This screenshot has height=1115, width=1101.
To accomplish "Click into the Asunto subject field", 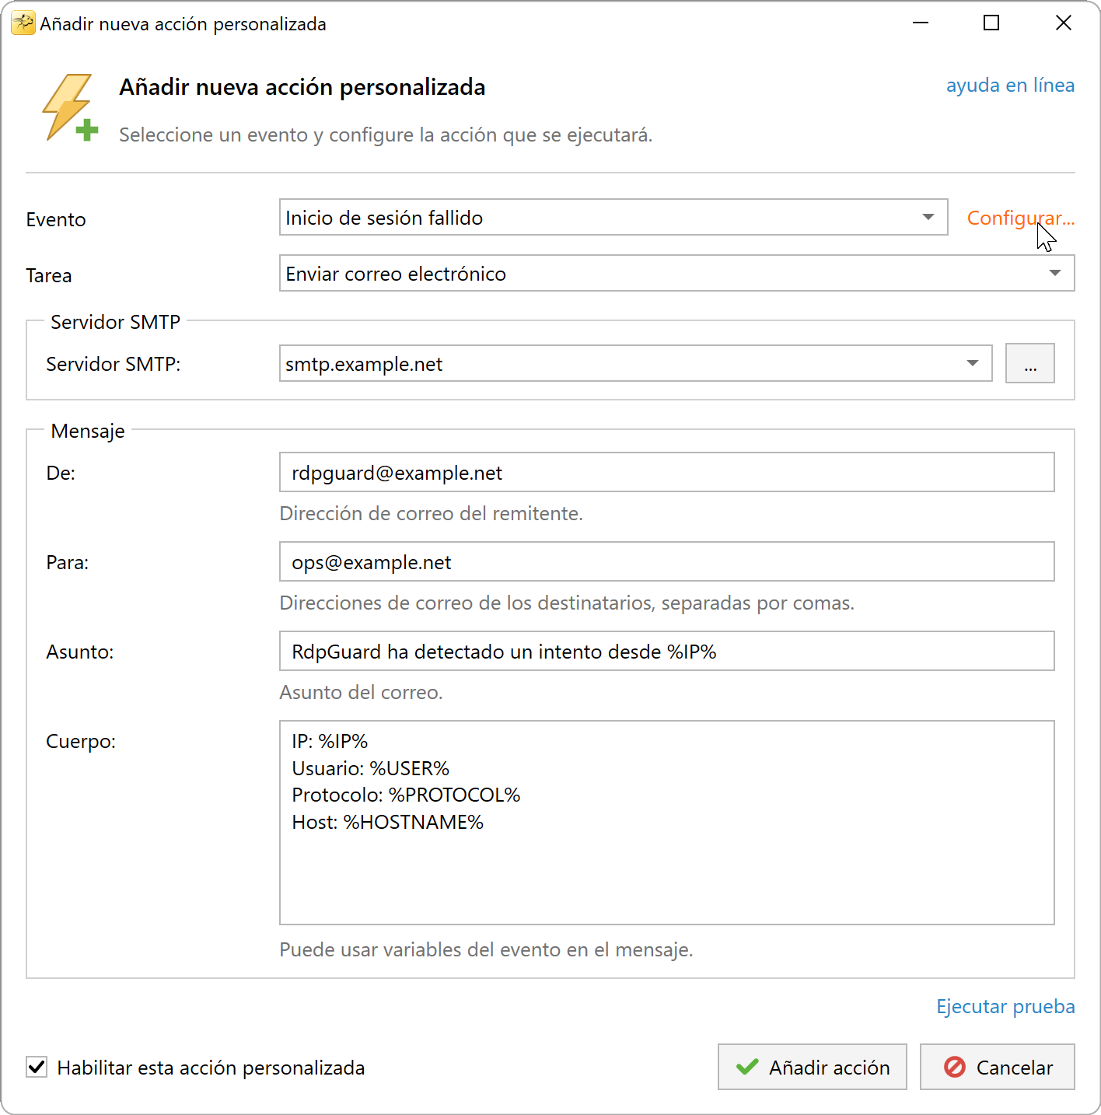I will point(666,651).
